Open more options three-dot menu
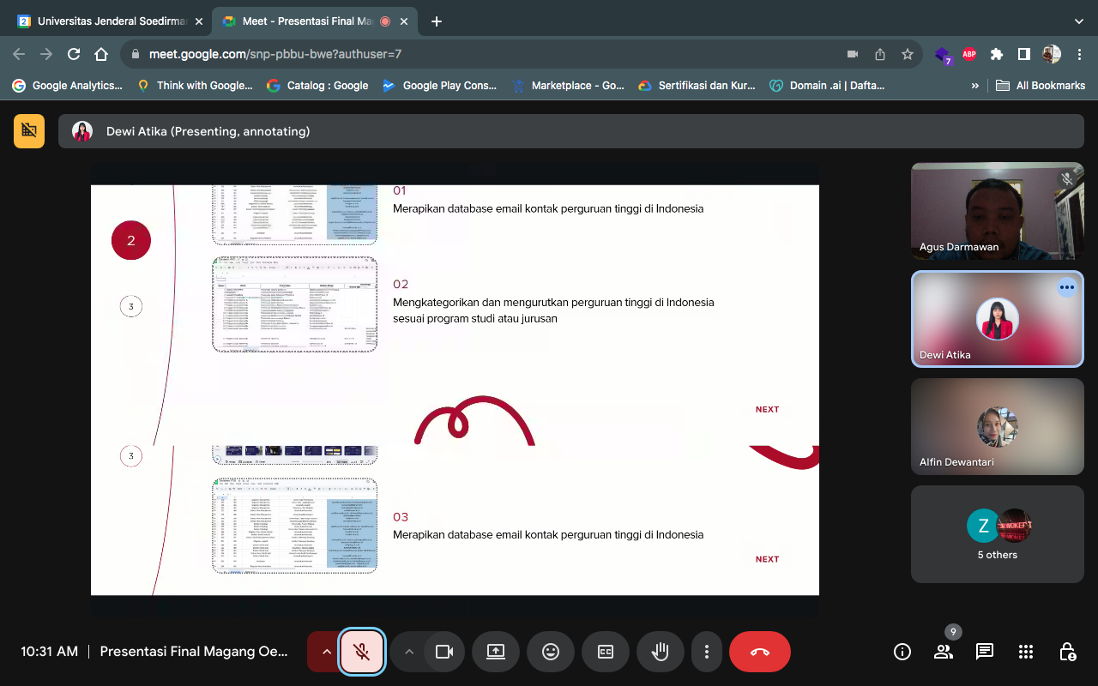Image resolution: width=1098 pixels, height=686 pixels. click(706, 652)
